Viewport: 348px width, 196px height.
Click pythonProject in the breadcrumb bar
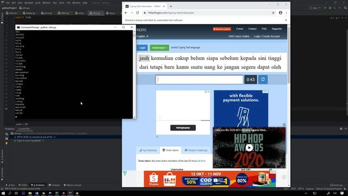[9, 8]
